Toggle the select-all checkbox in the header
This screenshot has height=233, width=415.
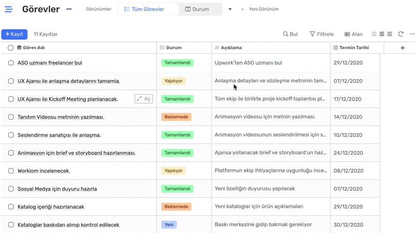pos(10,48)
